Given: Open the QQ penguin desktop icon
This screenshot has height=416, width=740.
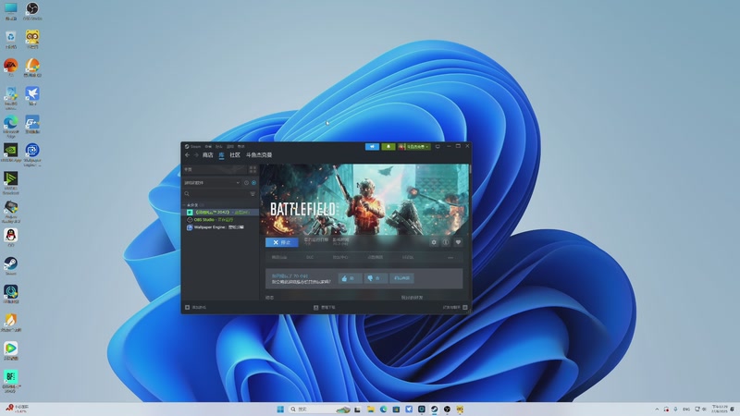Looking at the screenshot, I should 10,238.
